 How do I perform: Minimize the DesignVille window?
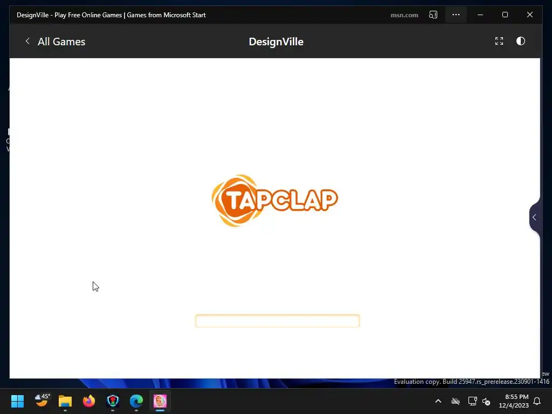pyautogui.click(x=480, y=15)
